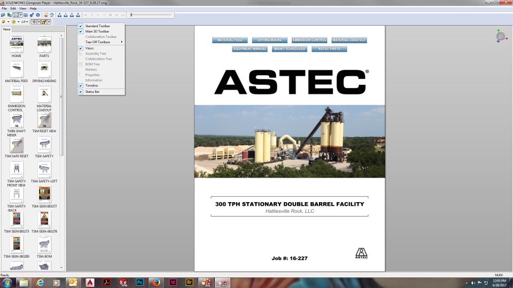Launch Firefox from the taskbar
Image resolution: width=513 pixels, height=288 pixels.
point(156,283)
